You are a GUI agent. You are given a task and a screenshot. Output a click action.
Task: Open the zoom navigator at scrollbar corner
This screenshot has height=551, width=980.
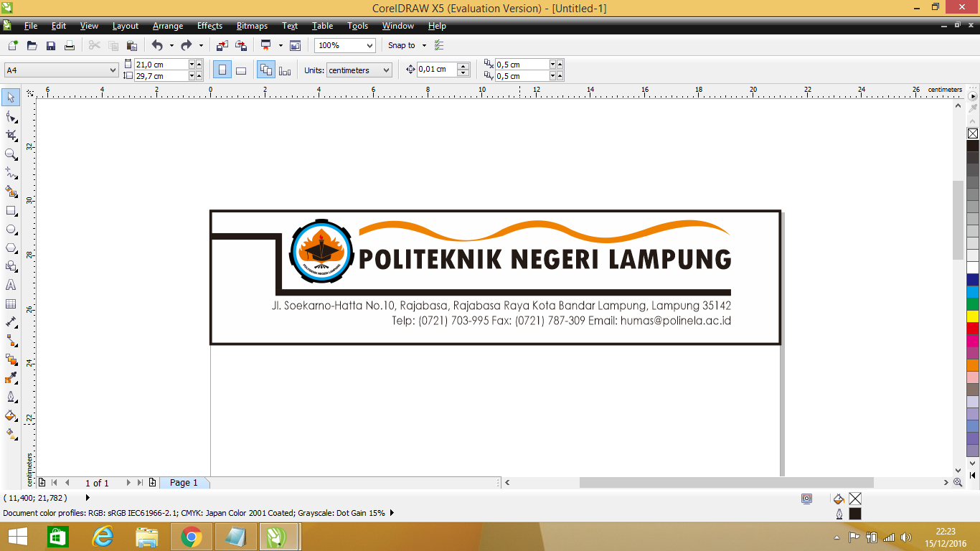point(958,483)
